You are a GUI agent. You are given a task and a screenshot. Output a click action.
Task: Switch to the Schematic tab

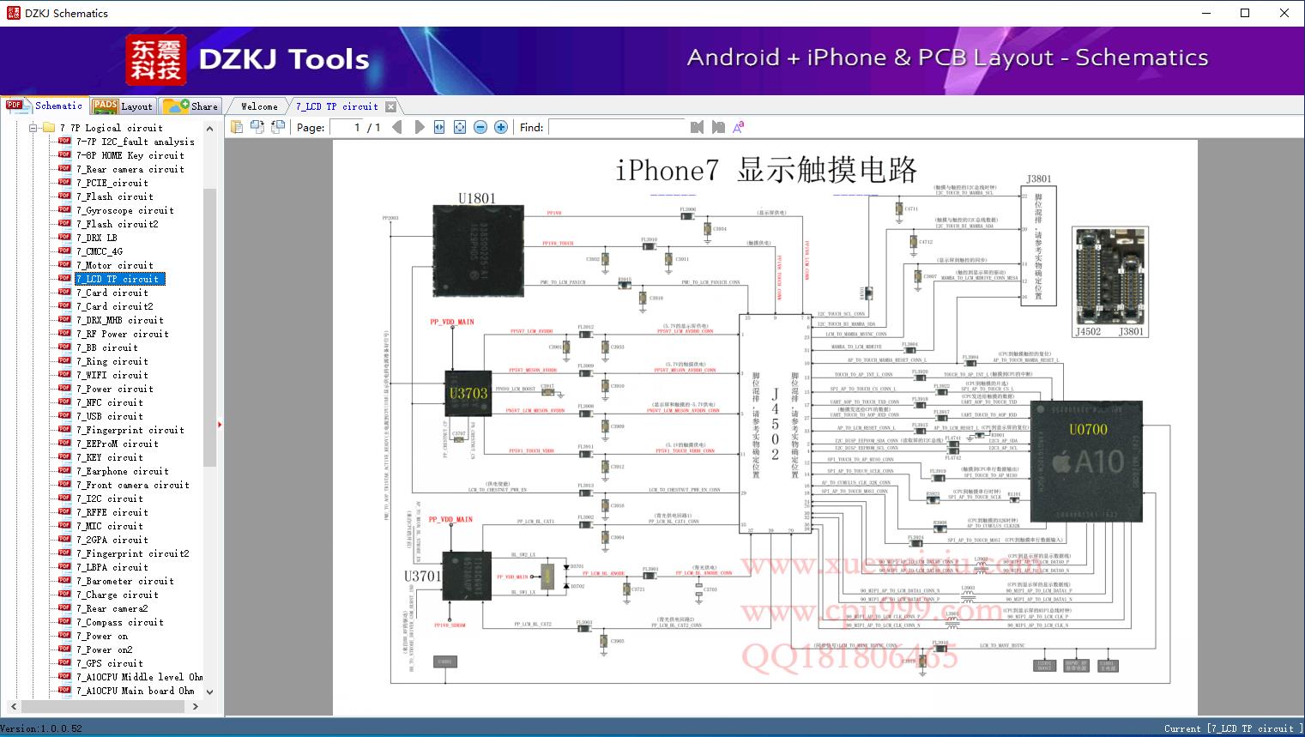click(x=45, y=106)
